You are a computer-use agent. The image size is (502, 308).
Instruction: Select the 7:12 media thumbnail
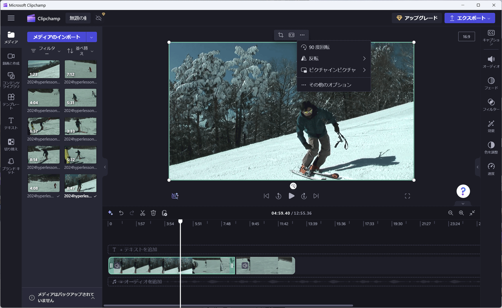pyautogui.click(x=80, y=69)
